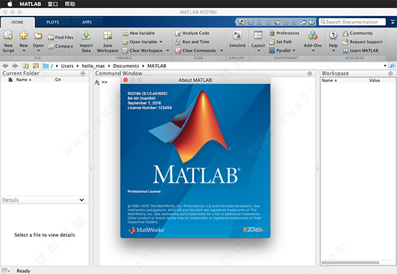Click Clear Commands button
397x274 pixels.
(196, 51)
